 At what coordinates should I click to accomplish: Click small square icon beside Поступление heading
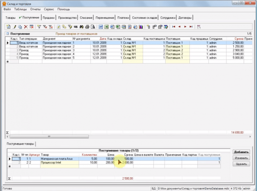[7, 34]
